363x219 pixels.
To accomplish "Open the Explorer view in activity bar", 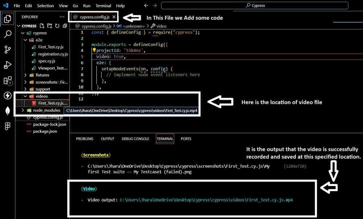I will coord(7,19).
